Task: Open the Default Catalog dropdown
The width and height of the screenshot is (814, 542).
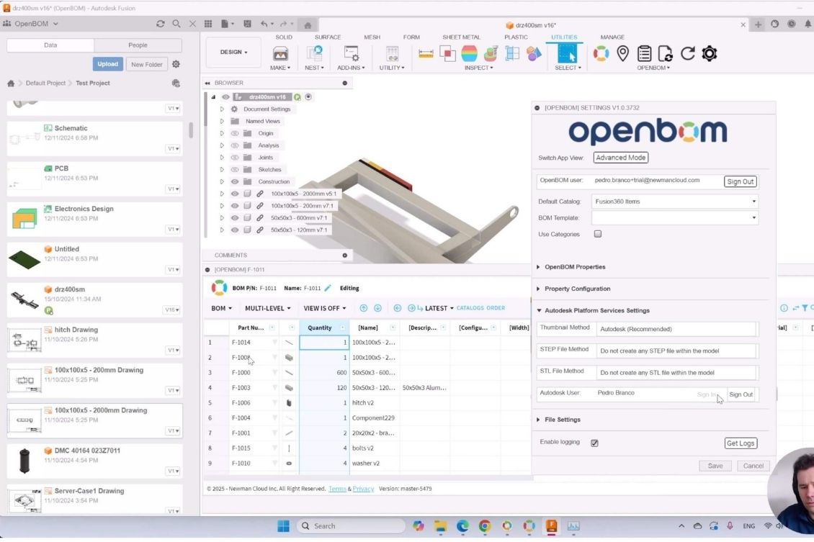Action: click(674, 202)
